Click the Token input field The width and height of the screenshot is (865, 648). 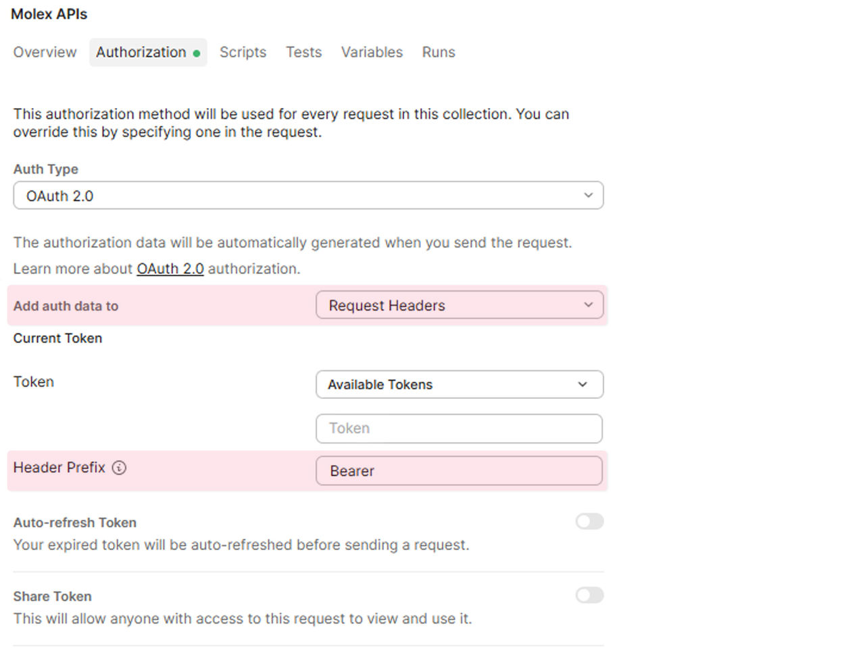pyautogui.click(x=460, y=428)
